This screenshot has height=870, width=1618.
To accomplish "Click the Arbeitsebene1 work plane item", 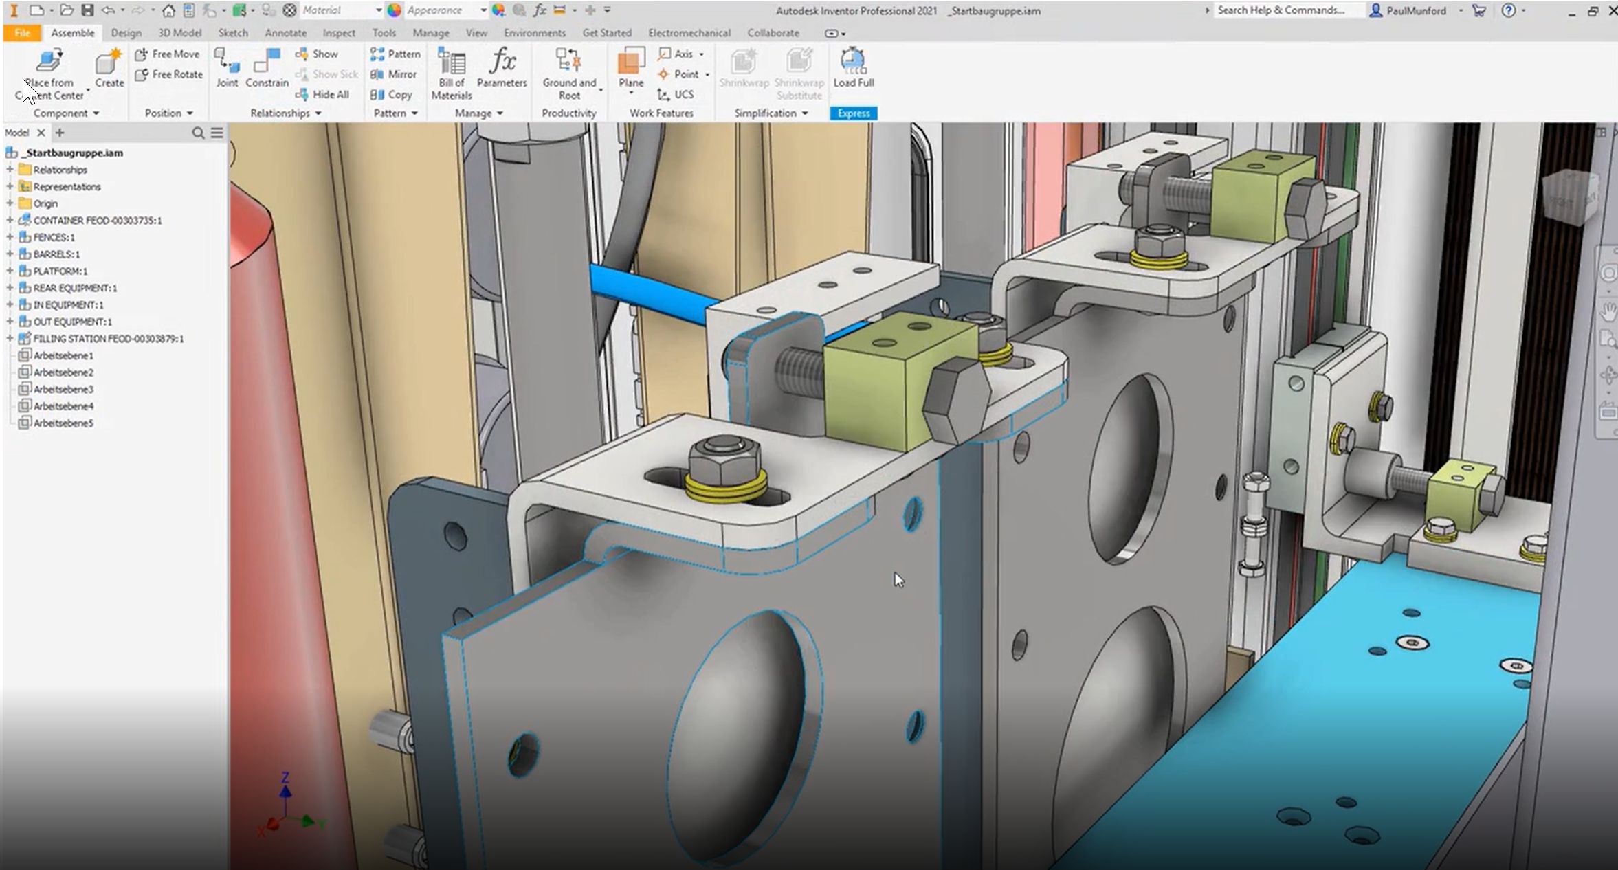I will (x=63, y=355).
